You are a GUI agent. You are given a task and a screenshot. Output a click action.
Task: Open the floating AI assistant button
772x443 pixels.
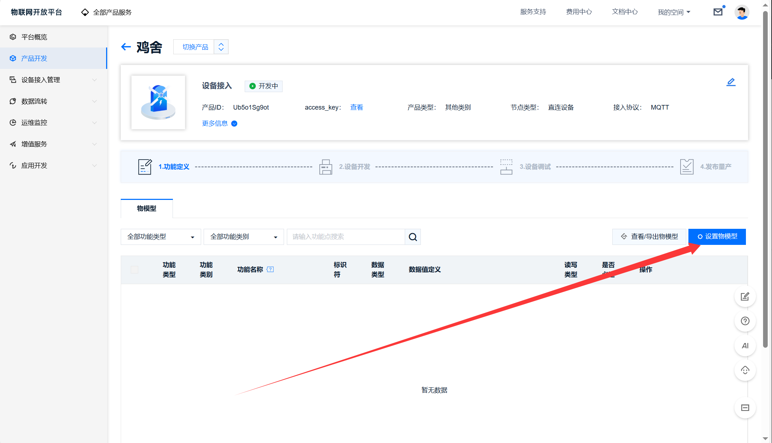(x=745, y=346)
